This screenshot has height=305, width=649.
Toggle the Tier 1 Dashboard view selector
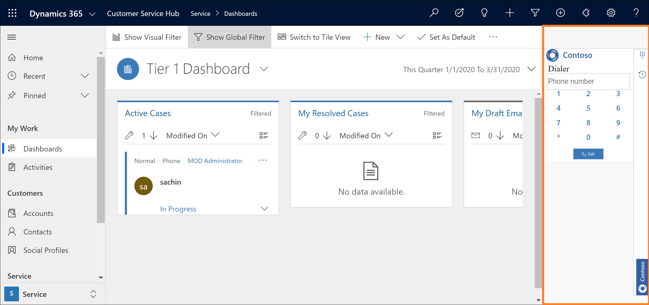[x=264, y=69]
